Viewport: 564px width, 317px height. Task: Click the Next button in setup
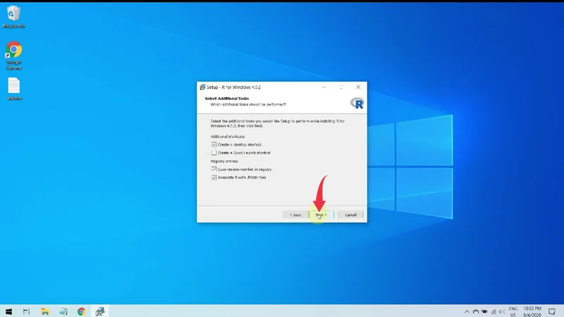click(321, 214)
